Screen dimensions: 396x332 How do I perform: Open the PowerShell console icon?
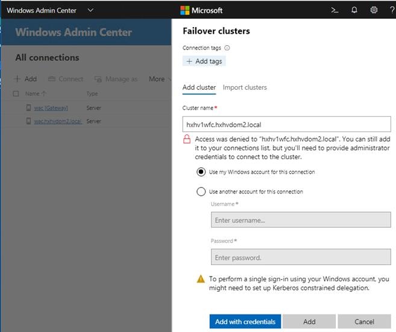coord(335,10)
